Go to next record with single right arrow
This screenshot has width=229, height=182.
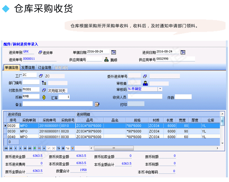coord(20,148)
